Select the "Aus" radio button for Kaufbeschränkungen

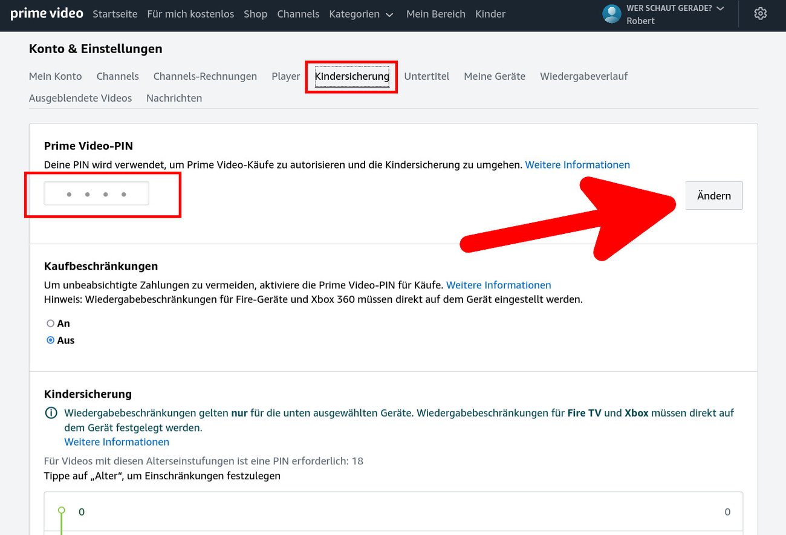point(51,340)
